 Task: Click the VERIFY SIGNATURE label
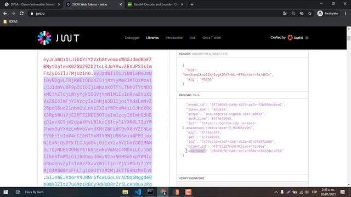point(191,178)
